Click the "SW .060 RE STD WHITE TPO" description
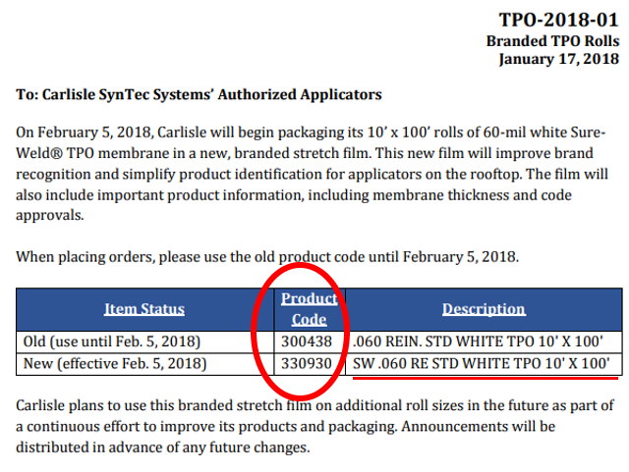 483,362
